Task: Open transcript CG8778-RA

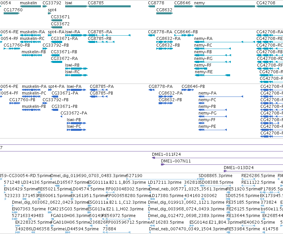Action: (151, 35)
